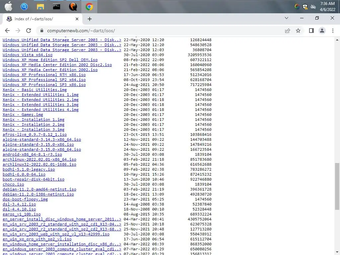Image resolution: width=340 pixels, height=255 pixels.
Task: Open dsl-4.4.10.iso link
Action: (x=19, y=210)
